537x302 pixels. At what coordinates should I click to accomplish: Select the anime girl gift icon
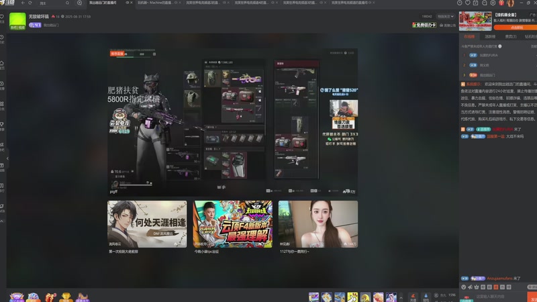point(391,297)
